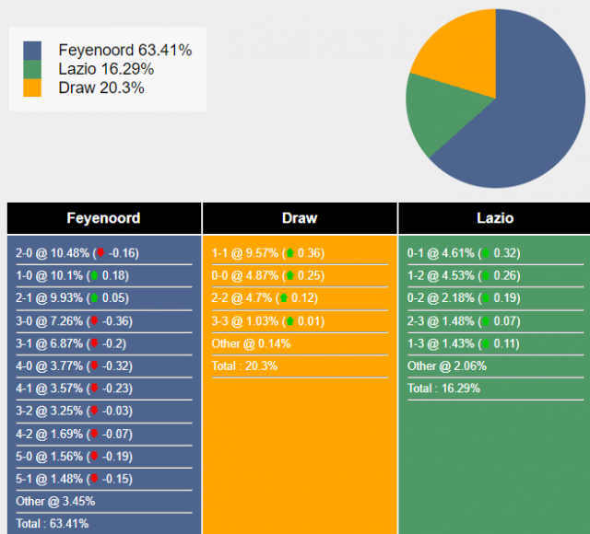Select the Draw column header
This screenshot has width=590, height=534.
coord(300,218)
